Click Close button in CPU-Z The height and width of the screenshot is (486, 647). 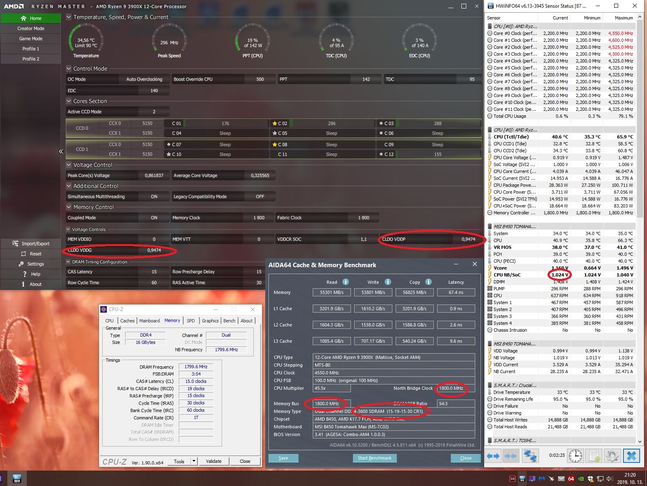(245, 461)
